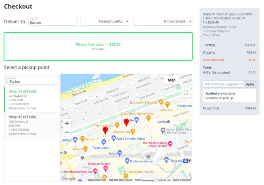The height and width of the screenshot is (185, 264).
Task: Click the Atlantic Fish restaurant marker
Action: click(133, 132)
